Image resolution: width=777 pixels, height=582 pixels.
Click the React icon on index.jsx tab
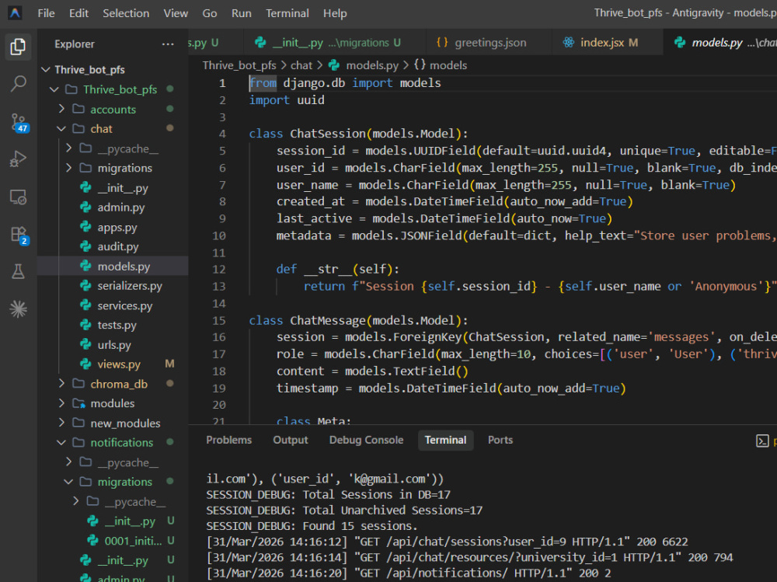[569, 43]
